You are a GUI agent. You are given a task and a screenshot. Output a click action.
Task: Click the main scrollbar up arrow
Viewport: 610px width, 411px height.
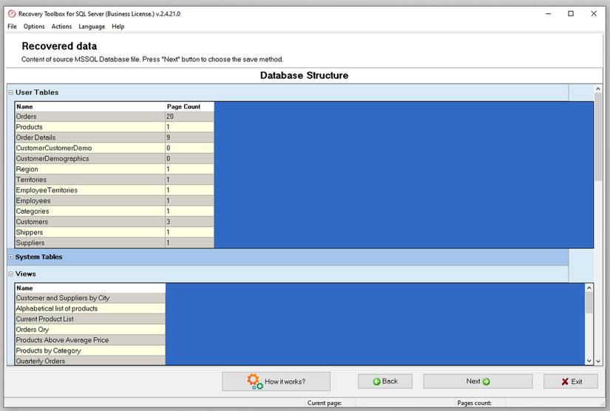point(598,89)
